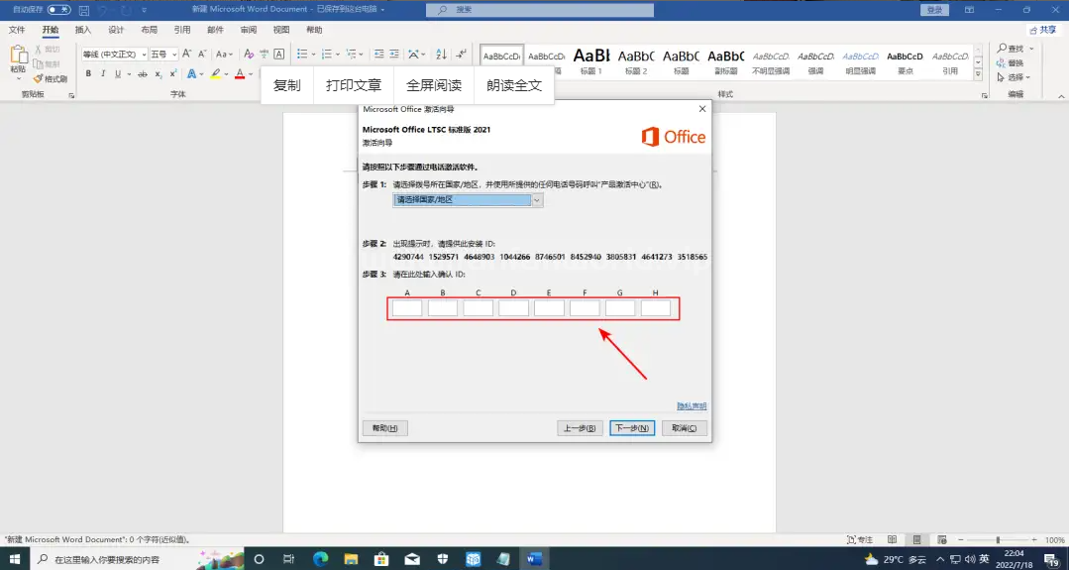The height and width of the screenshot is (570, 1069).
Task: Click the search (搜索) box in title bar
Action: pos(540,10)
